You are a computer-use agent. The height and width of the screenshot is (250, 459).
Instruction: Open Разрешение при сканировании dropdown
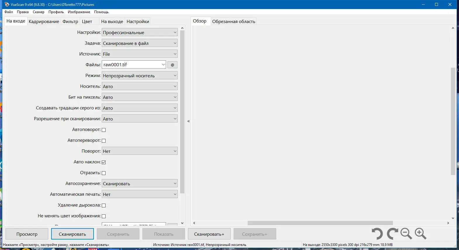tap(140, 119)
